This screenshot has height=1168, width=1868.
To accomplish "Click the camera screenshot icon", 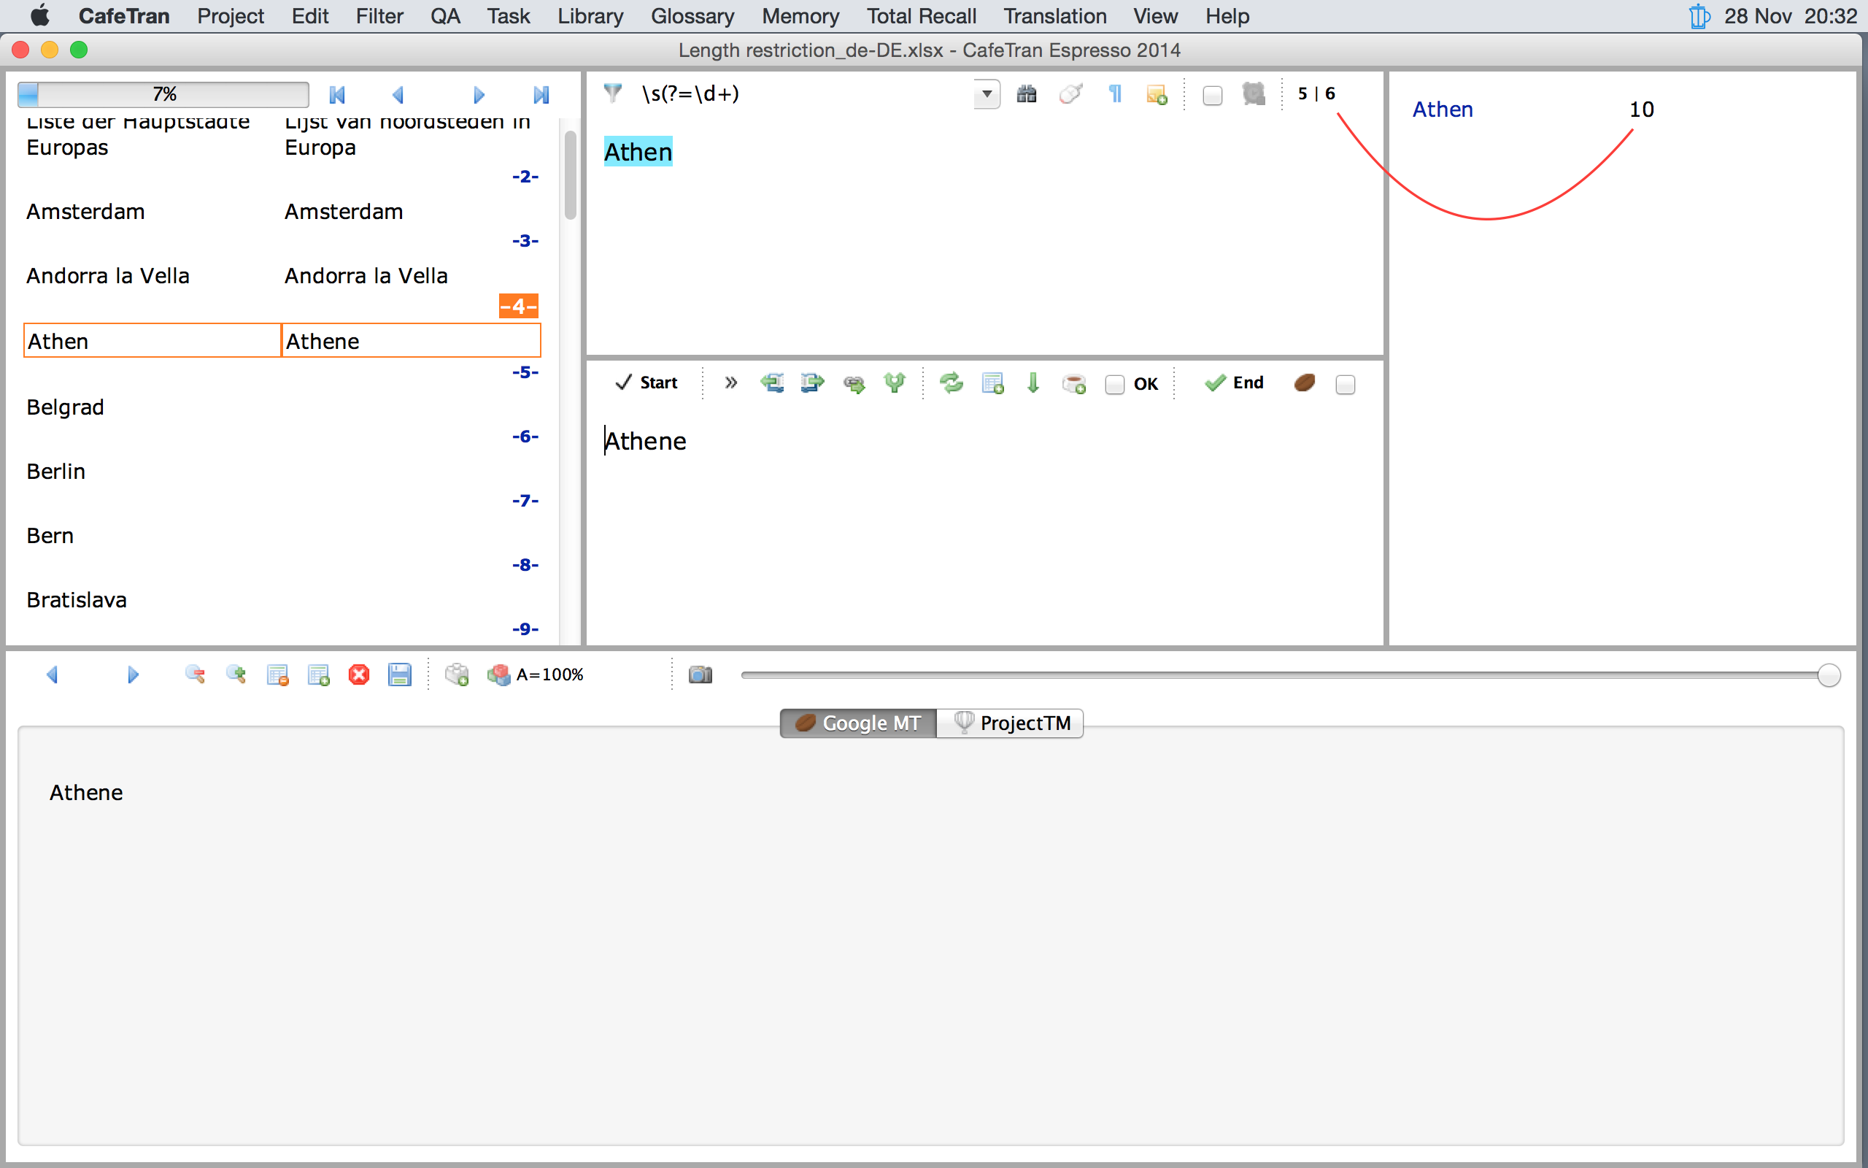I will pyautogui.click(x=700, y=675).
